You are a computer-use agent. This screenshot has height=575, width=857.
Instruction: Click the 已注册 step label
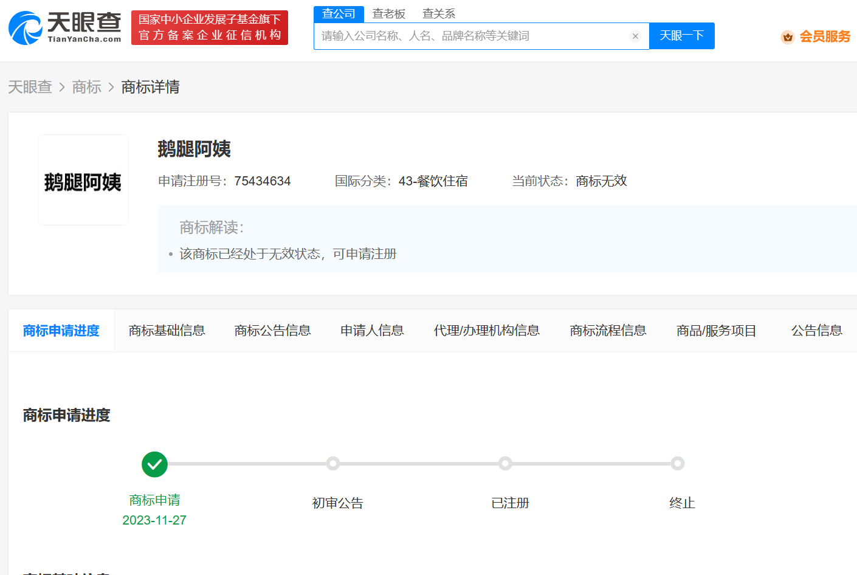pos(510,503)
